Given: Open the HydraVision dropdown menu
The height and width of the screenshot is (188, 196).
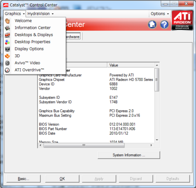Looking at the screenshot, I should 41,14.
